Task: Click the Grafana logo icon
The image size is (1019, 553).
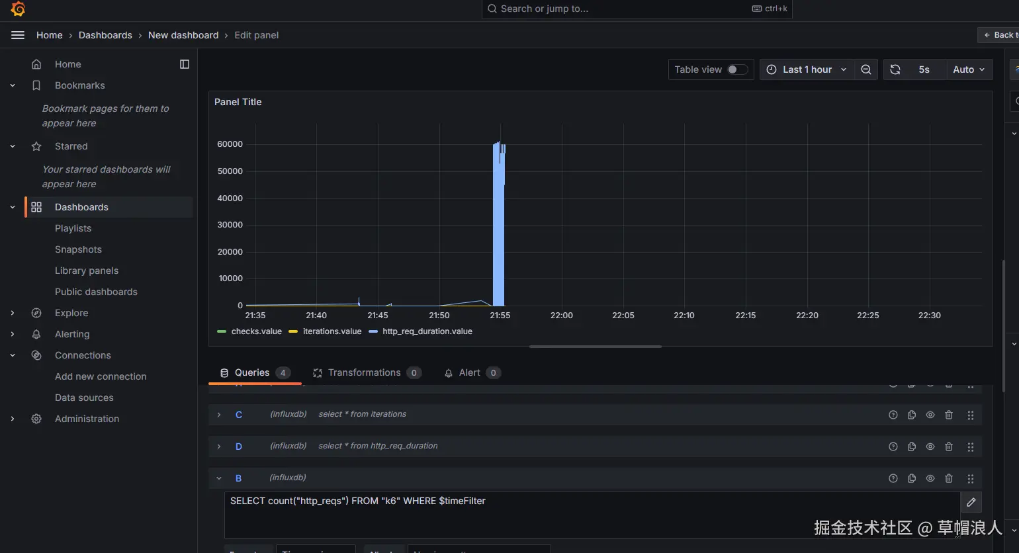Action: coord(19,9)
